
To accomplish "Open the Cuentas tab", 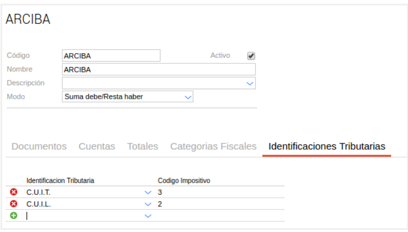I will [97, 146].
